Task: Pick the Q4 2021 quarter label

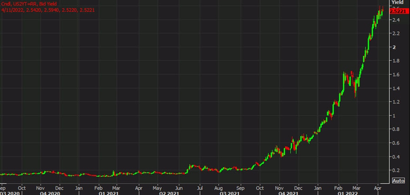Action: coord(288,193)
